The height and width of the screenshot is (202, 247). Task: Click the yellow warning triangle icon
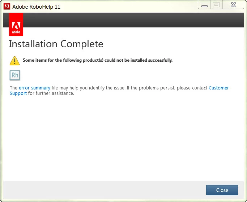click(15, 61)
